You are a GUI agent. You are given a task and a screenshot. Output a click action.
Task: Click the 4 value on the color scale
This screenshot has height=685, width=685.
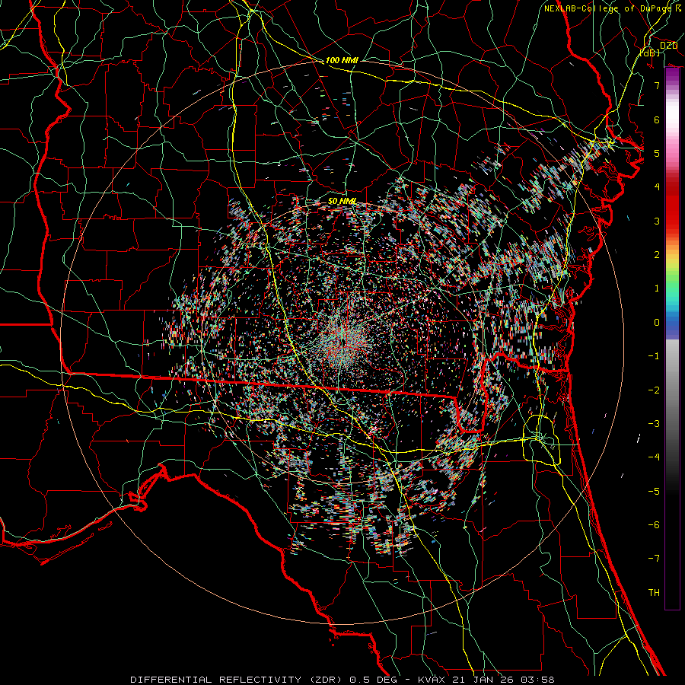click(x=657, y=187)
